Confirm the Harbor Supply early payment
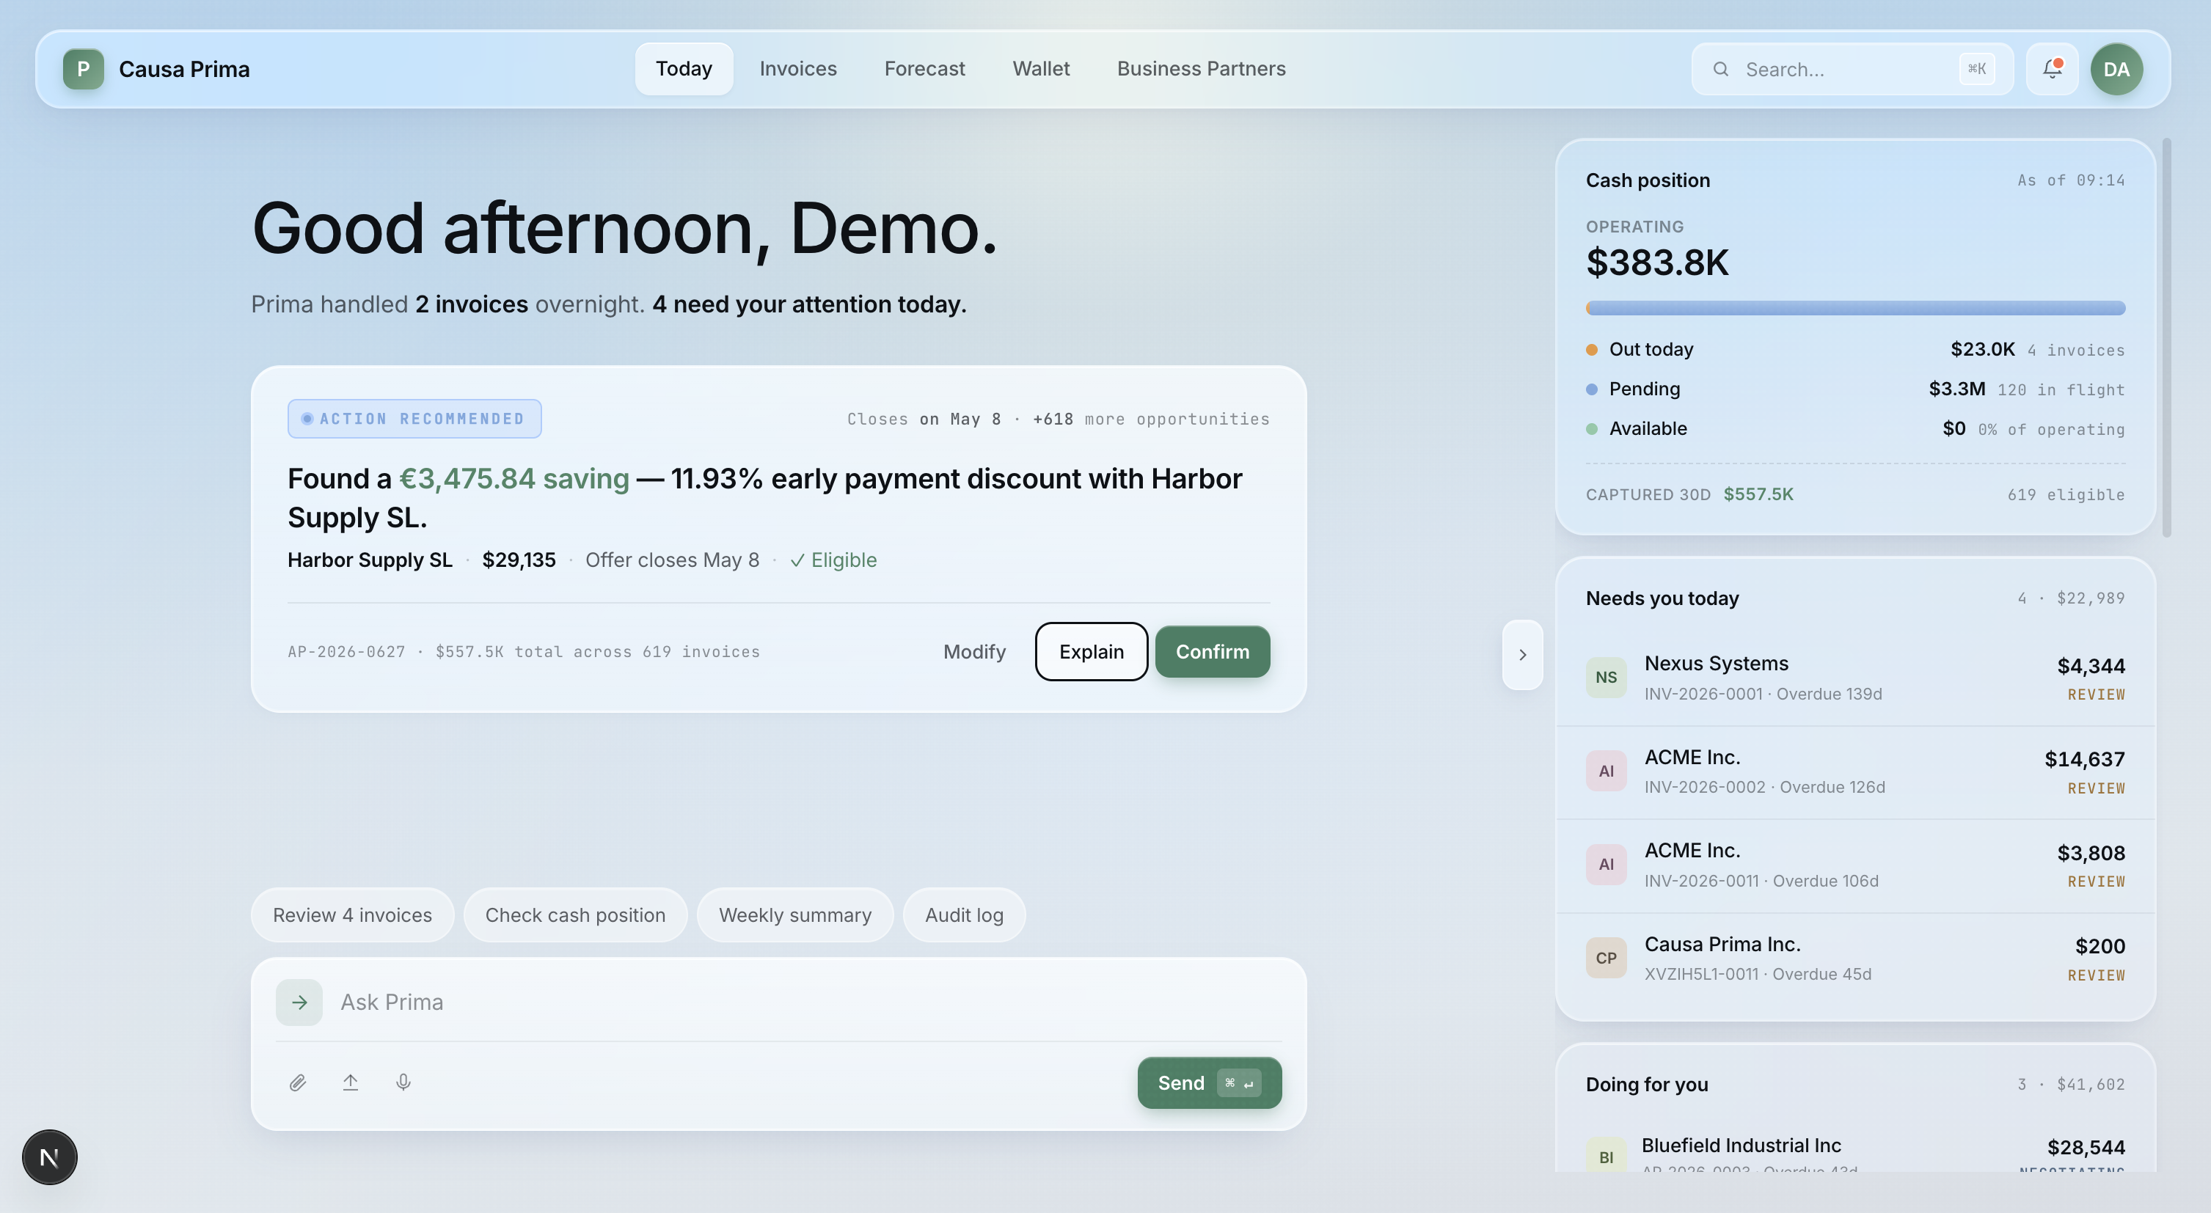This screenshot has width=2211, height=1213. click(1212, 652)
